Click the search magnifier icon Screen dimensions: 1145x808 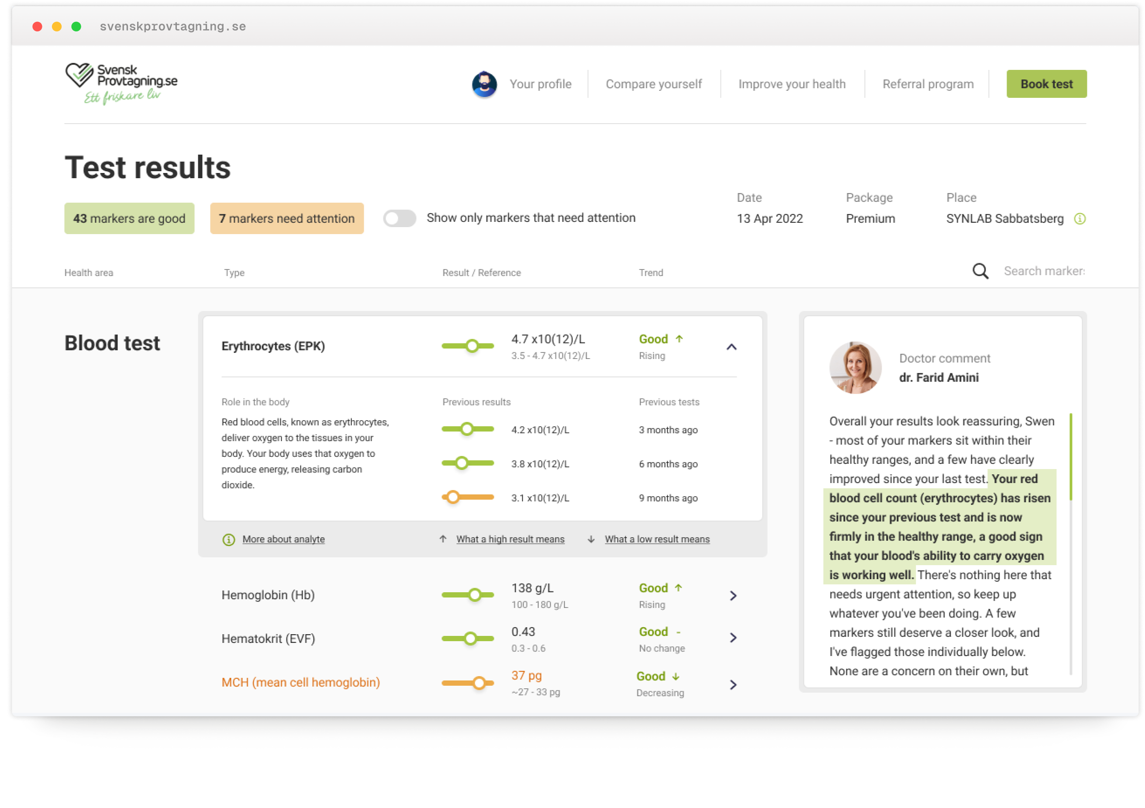[x=980, y=271]
